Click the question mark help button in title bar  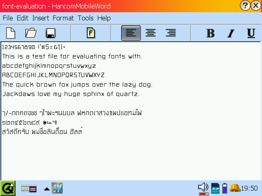(245, 5)
